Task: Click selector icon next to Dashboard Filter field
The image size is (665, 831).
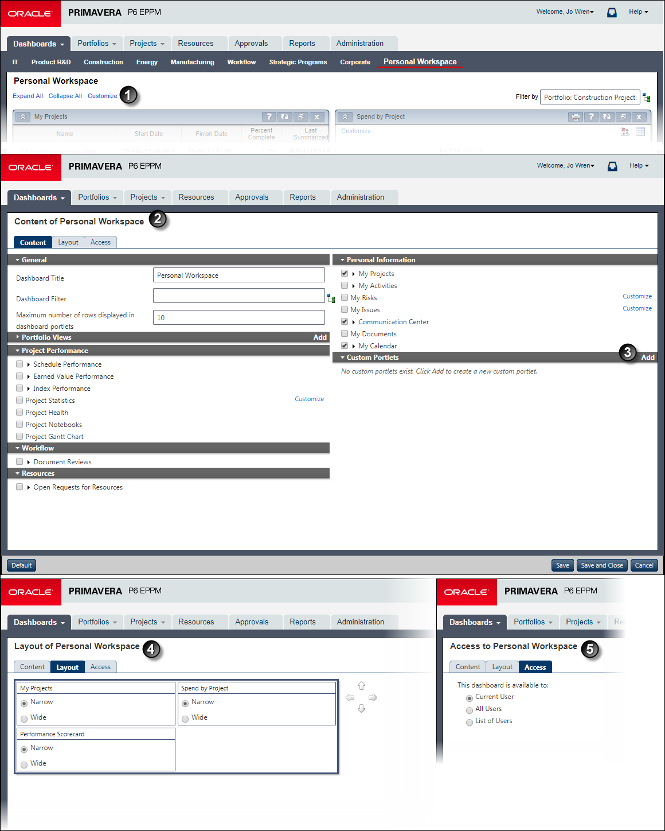Action: (x=331, y=298)
